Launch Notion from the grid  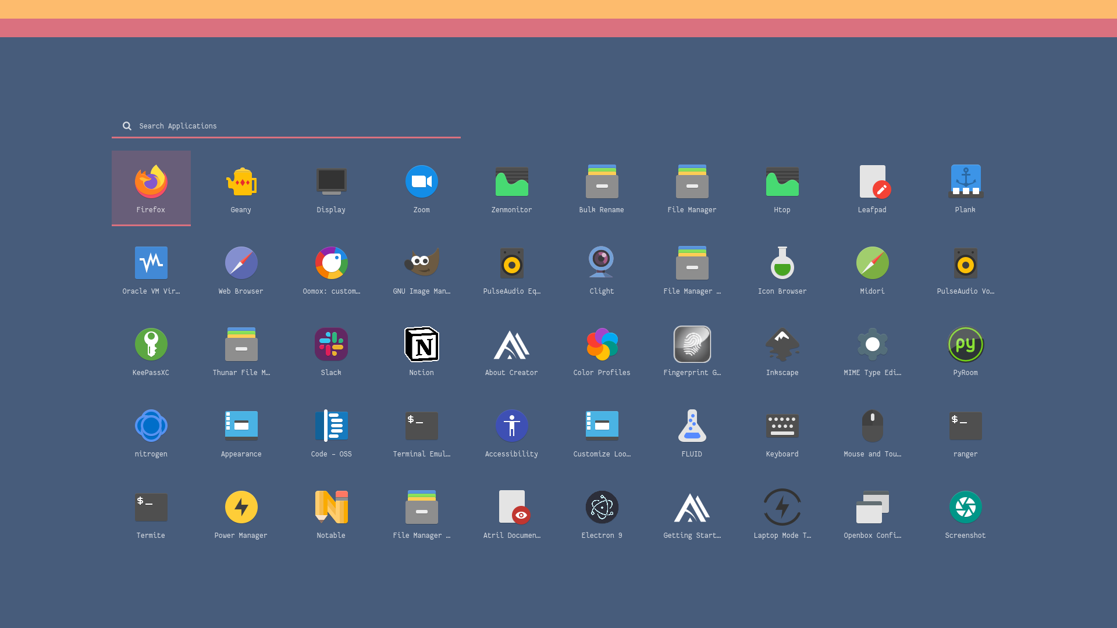[421, 350]
